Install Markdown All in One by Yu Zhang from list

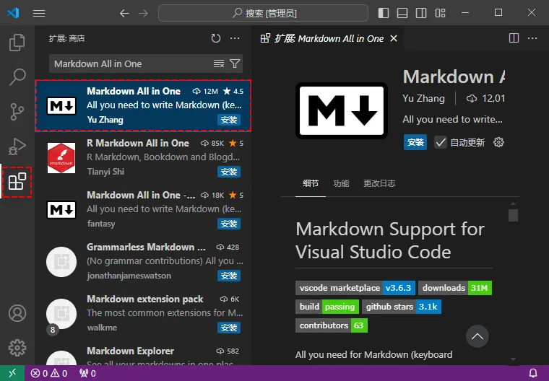click(229, 120)
